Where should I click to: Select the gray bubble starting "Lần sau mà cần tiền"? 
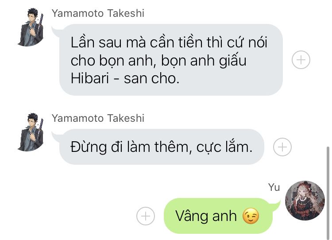(171, 60)
